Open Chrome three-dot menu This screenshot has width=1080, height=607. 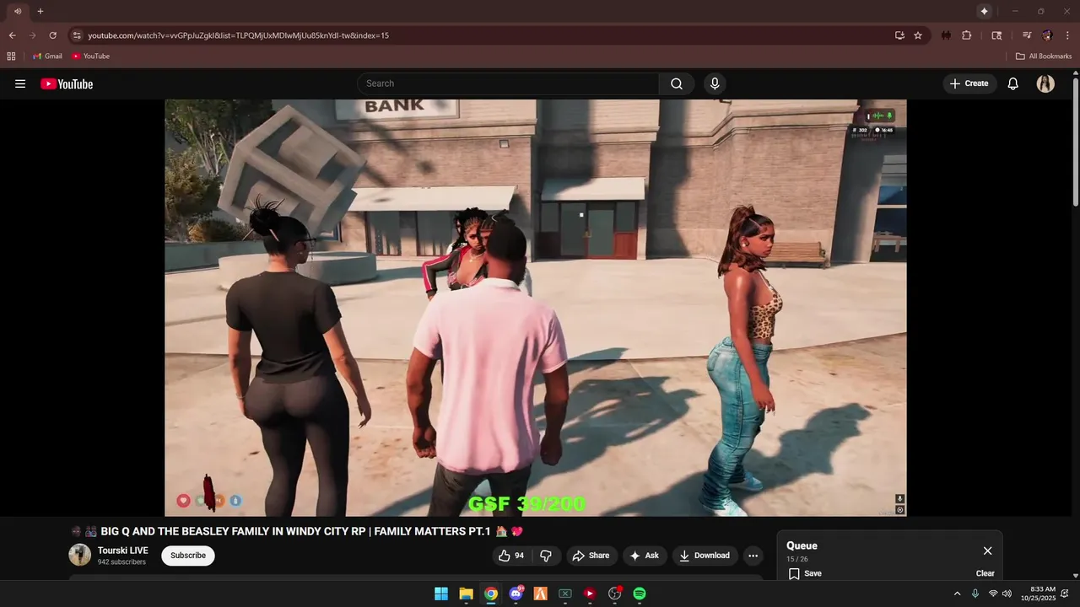1067,35
